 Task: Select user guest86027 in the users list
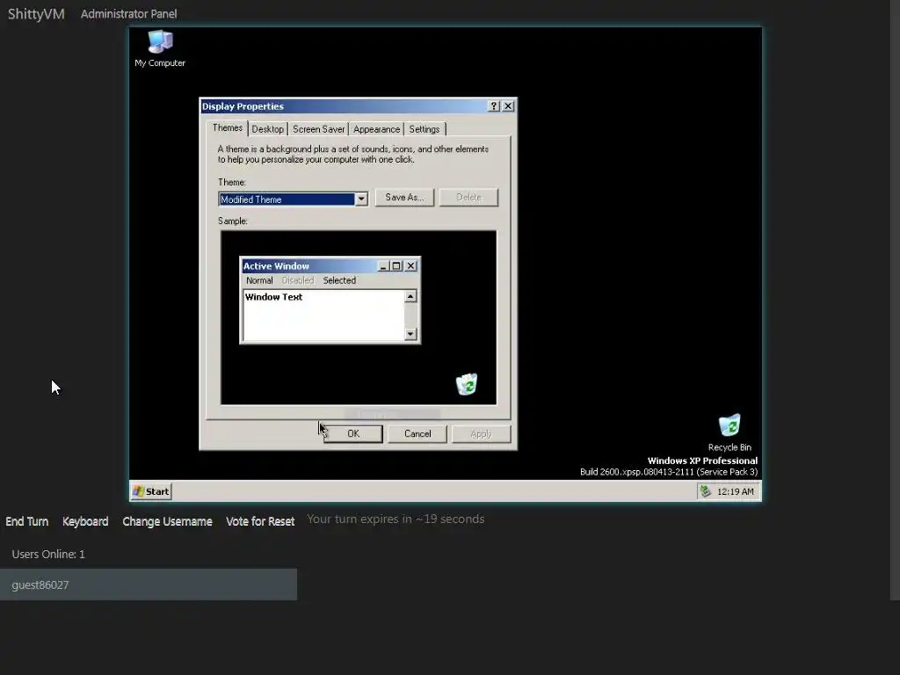click(148, 584)
